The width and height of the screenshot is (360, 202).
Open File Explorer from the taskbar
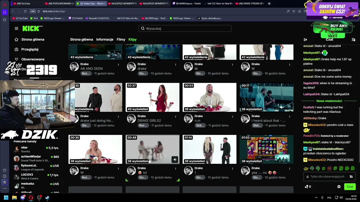pyautogui.click(x=14, y=198)
